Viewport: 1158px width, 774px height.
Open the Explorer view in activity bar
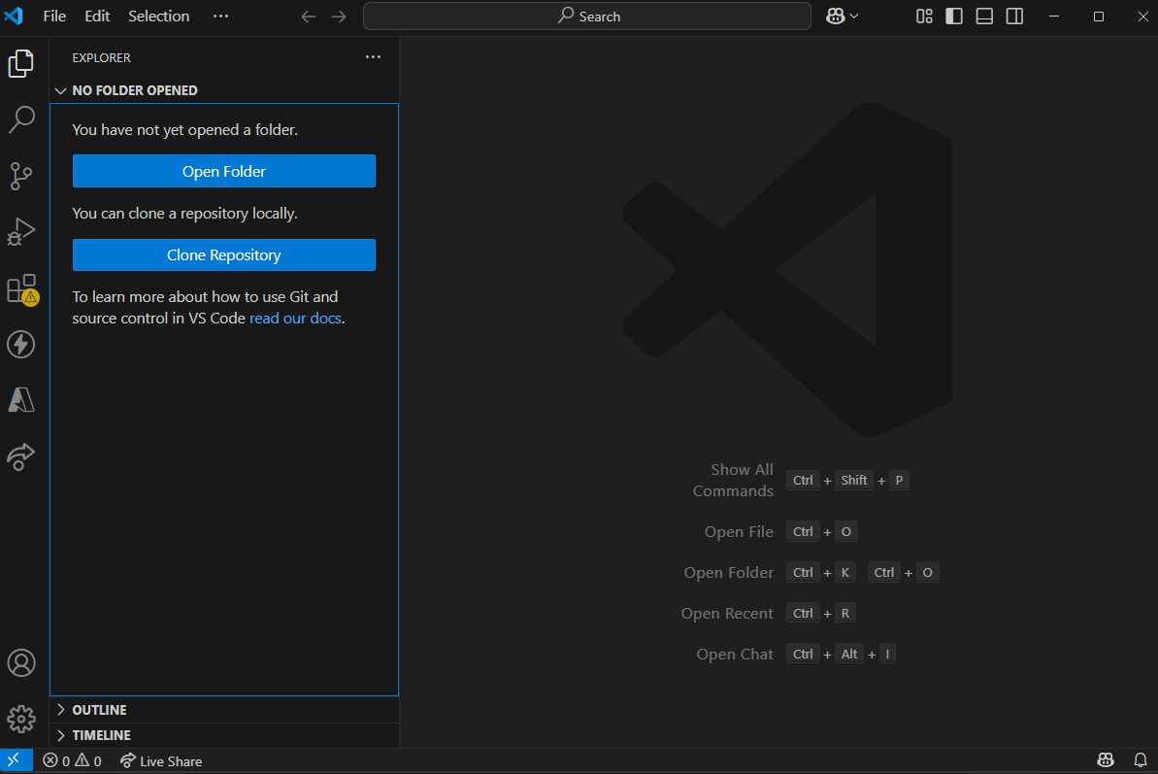(20, 63)
